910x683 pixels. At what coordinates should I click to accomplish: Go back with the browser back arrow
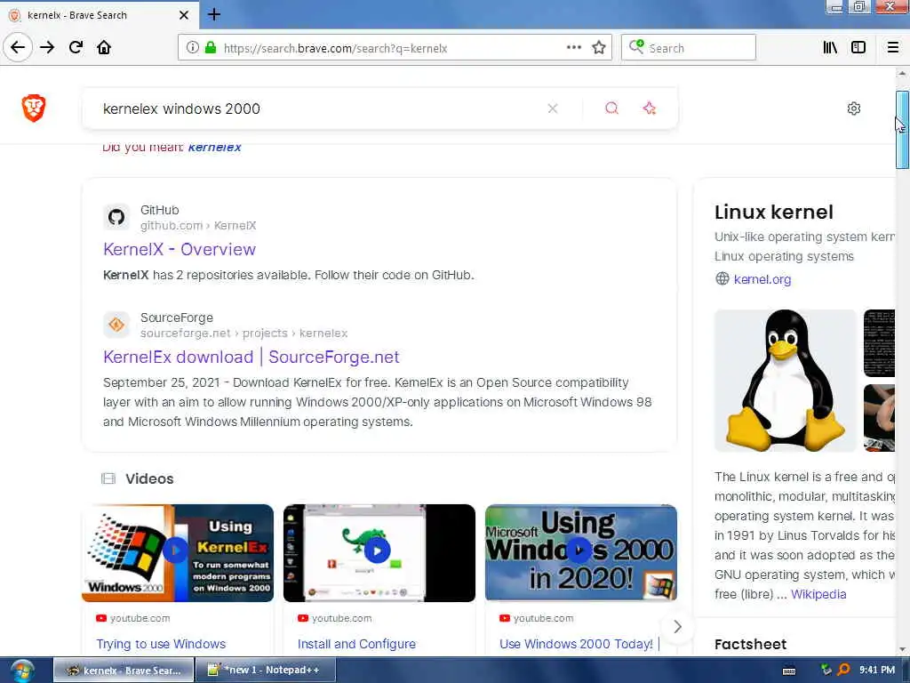click(x=18, y=47)
